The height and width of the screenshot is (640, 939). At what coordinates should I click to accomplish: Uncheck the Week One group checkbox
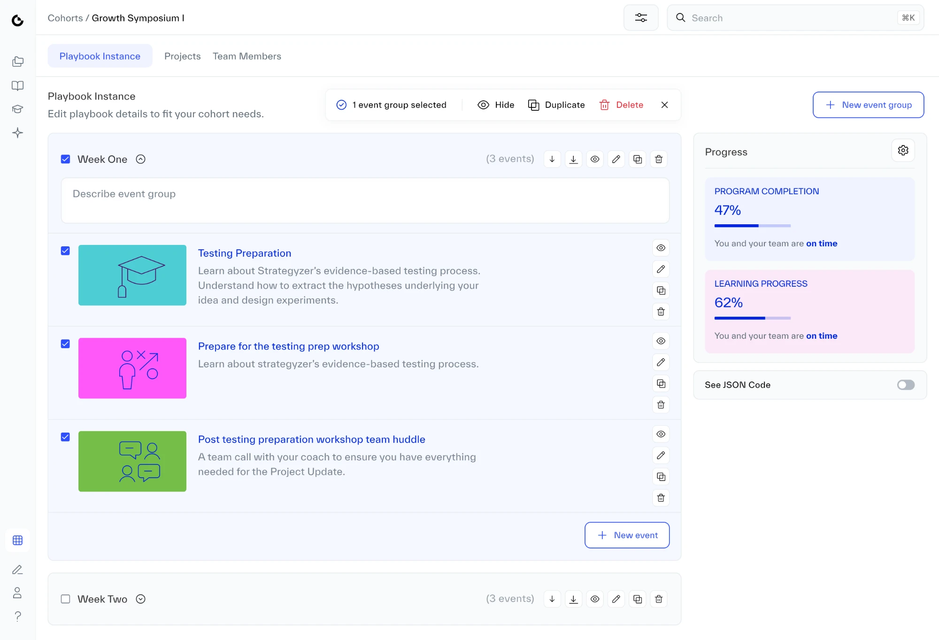coord(66,159)
